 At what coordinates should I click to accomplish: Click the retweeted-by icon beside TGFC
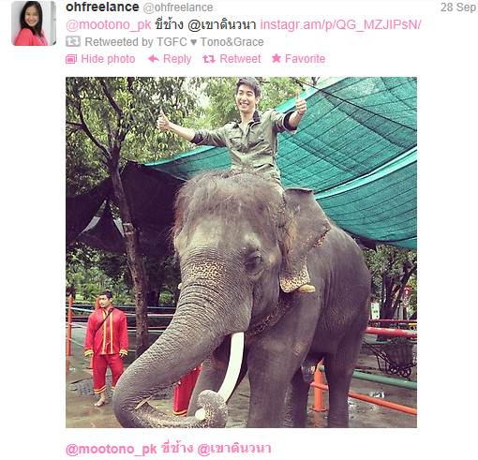(x=73, y=41)
